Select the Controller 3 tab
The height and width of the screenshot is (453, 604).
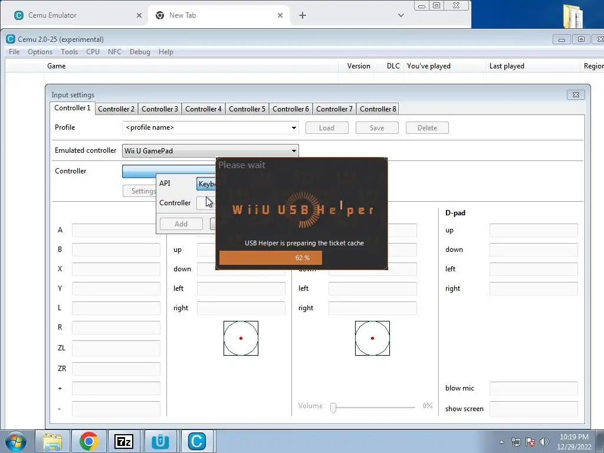coord(160,109)
